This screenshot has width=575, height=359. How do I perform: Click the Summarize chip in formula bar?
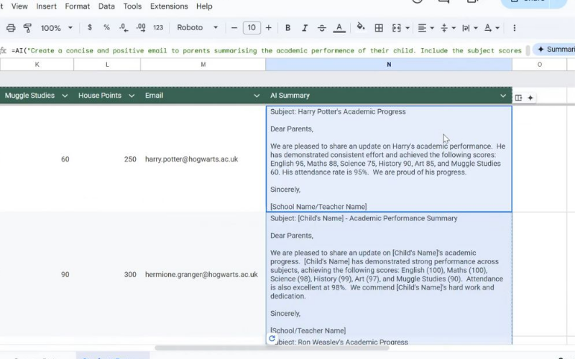(553, 50)
